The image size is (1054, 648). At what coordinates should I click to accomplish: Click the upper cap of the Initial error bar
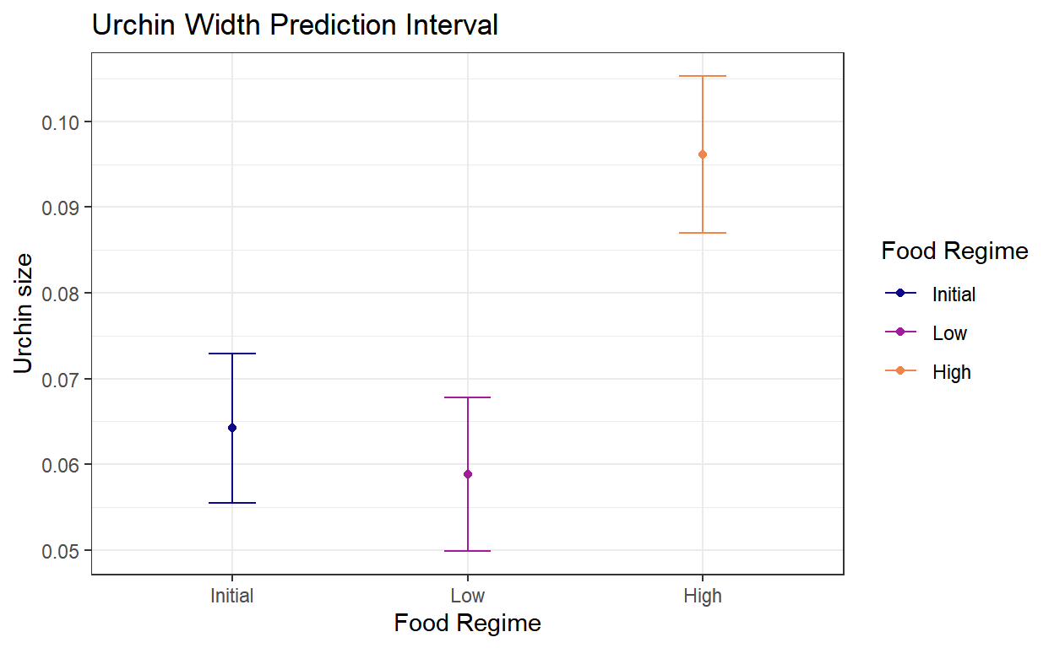coord(232,354)
